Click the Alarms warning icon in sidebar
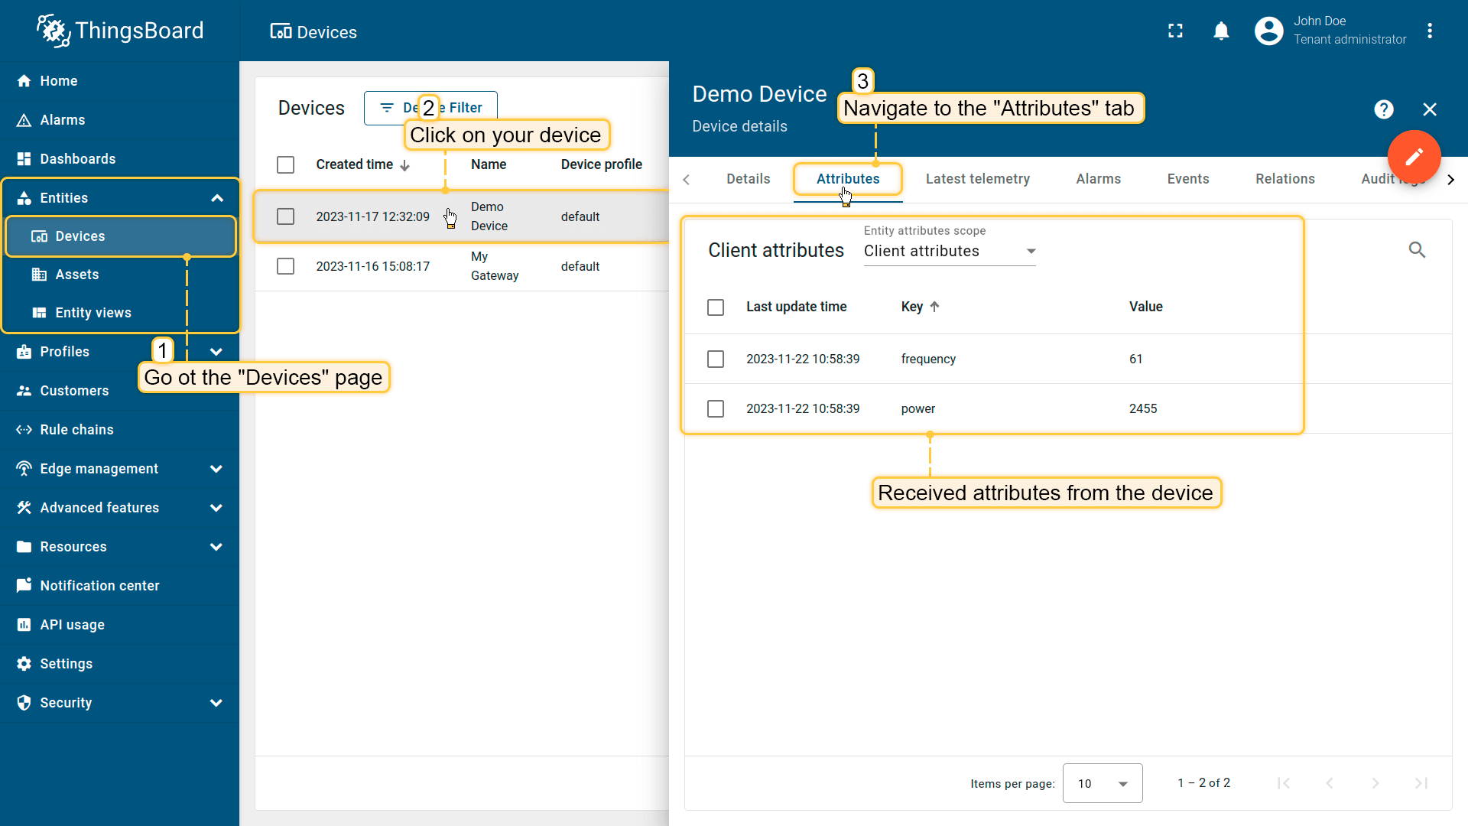The image size is (1468, 826). tap(24, 120)
